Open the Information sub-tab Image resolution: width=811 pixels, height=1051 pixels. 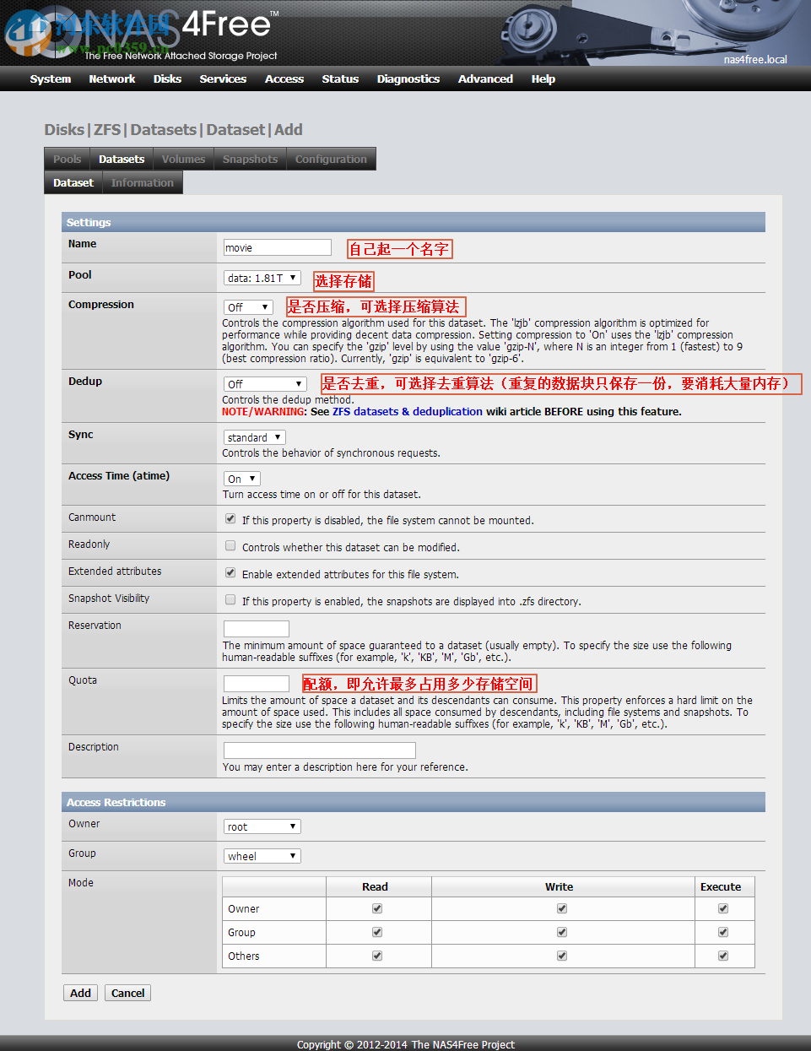(x=142, y=182)
